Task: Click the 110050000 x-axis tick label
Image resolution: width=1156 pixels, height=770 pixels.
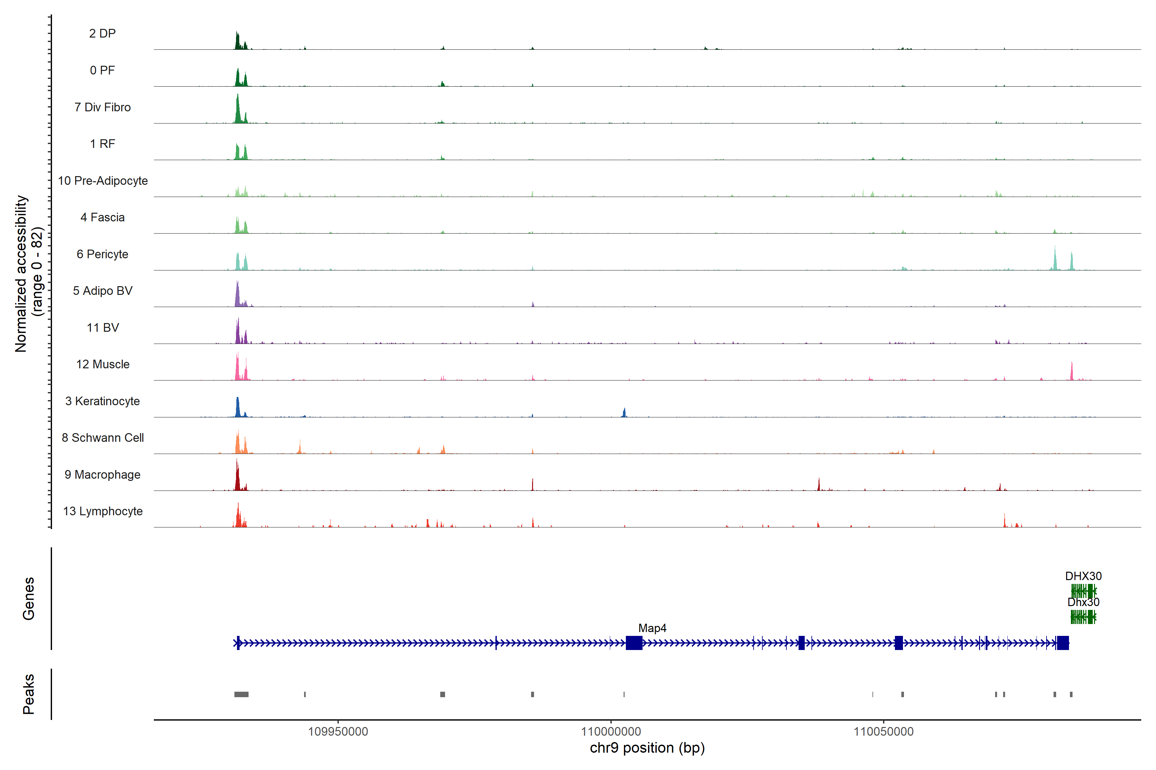Action: pyautogui.click(x=883, y=732)
